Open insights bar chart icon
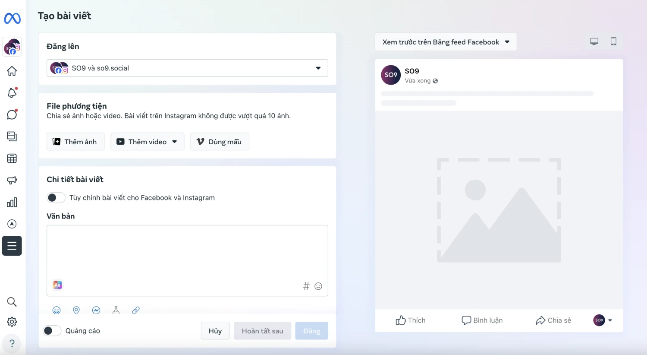The width and height of the screenshot is (647, 355). coord(12,202)
